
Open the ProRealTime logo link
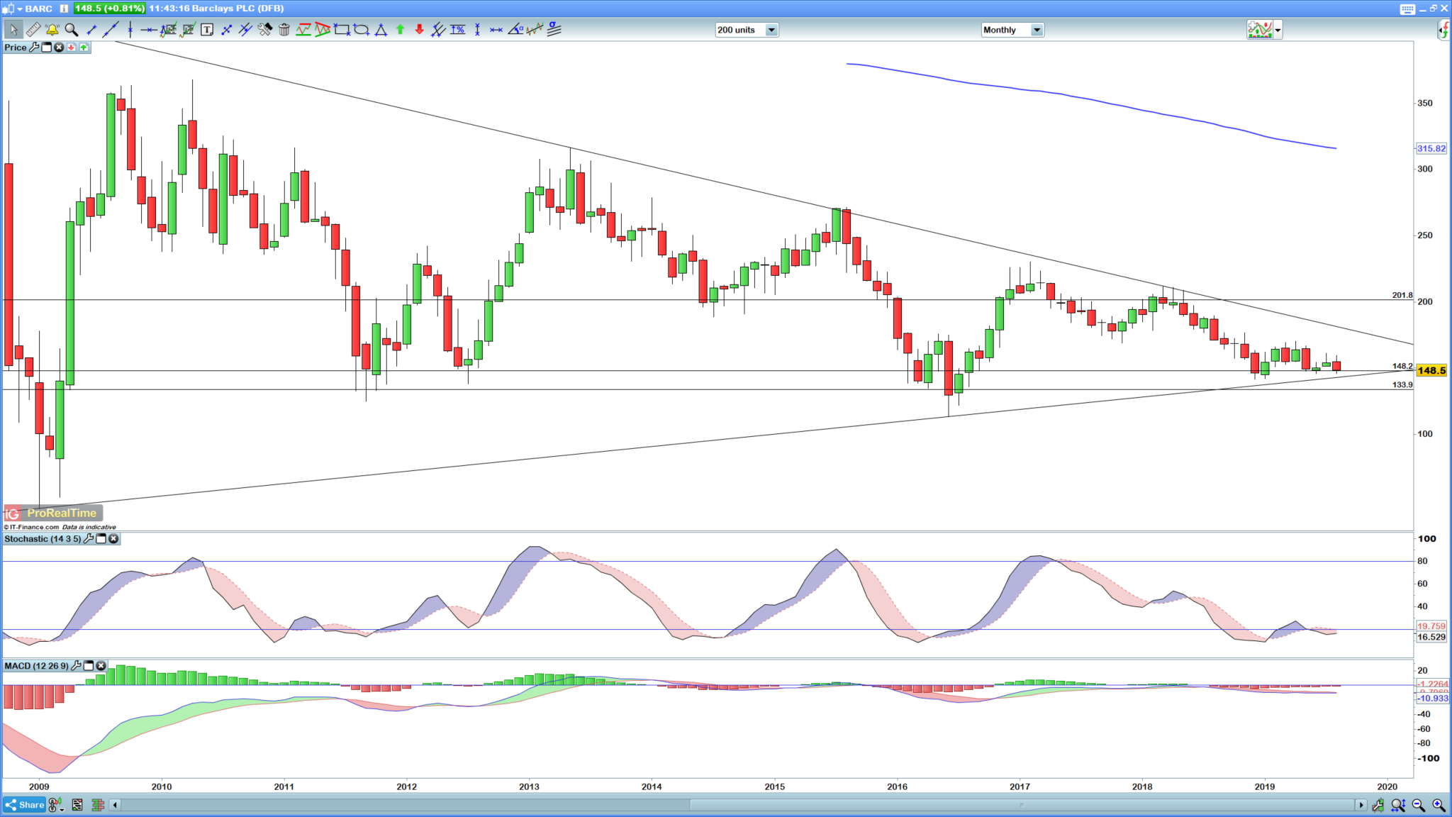(54, 513)
